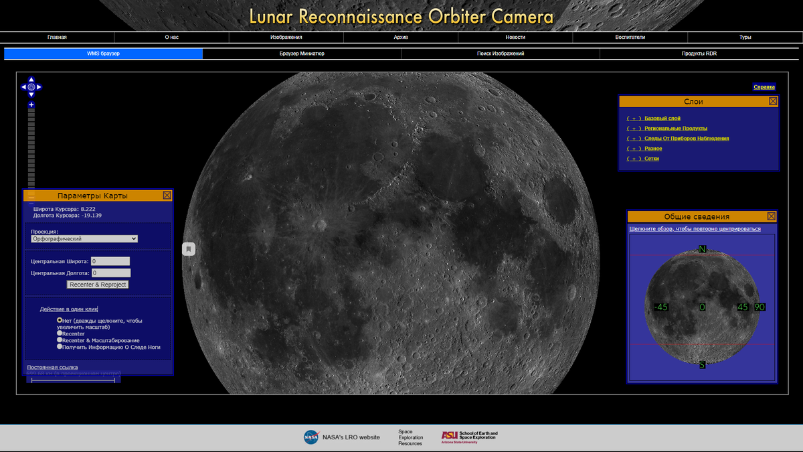803x452 pixels.
Task: Open the Проекция dropdown (Орфографический)
Action: pyautogui.click(x=84, y=238)
